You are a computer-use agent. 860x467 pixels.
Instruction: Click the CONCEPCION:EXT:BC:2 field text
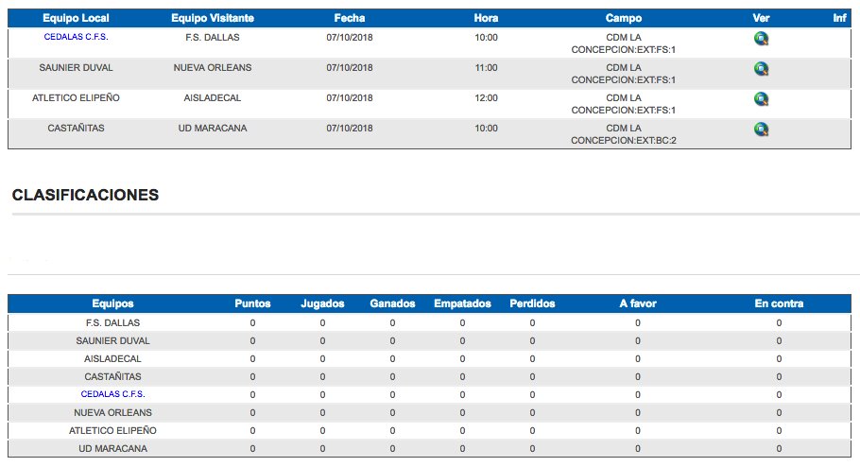[x=624, y=141]
